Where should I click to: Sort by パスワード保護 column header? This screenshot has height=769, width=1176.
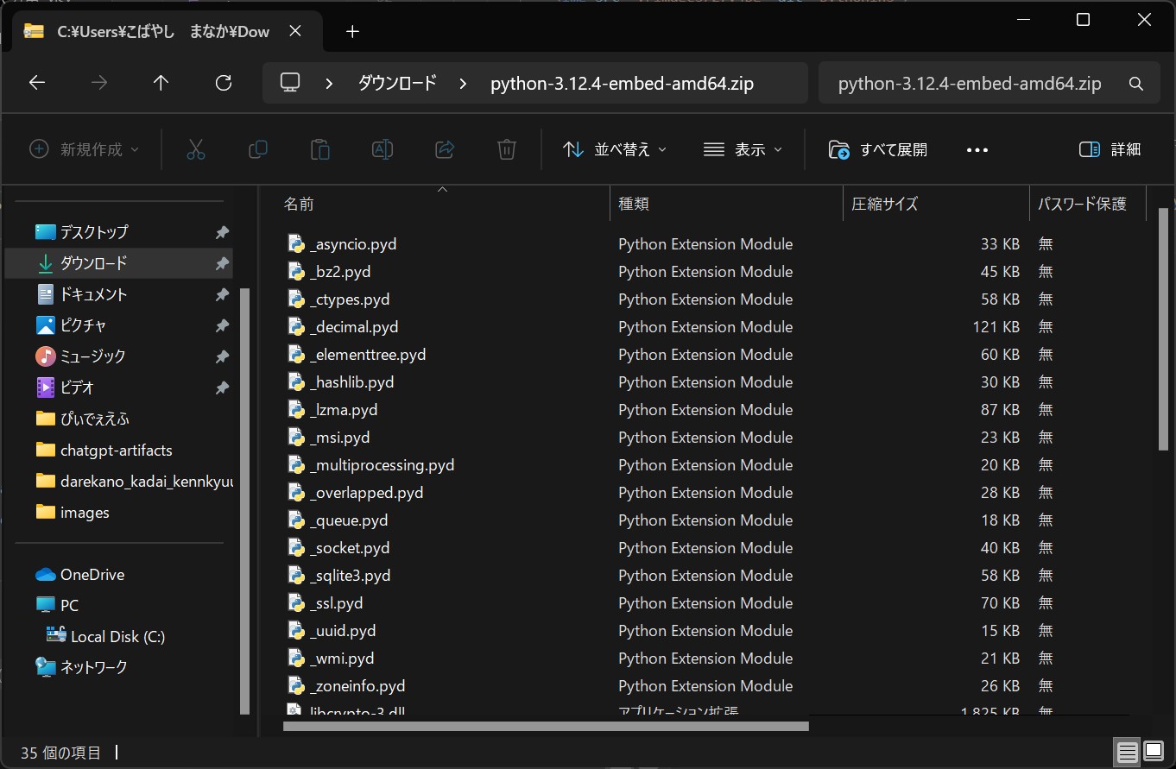point(1087,204)
